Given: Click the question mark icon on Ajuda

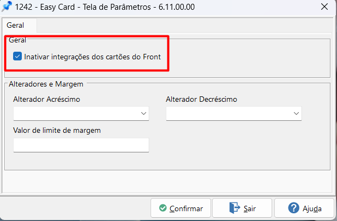Looking at the screenshot, I should 293,208.
